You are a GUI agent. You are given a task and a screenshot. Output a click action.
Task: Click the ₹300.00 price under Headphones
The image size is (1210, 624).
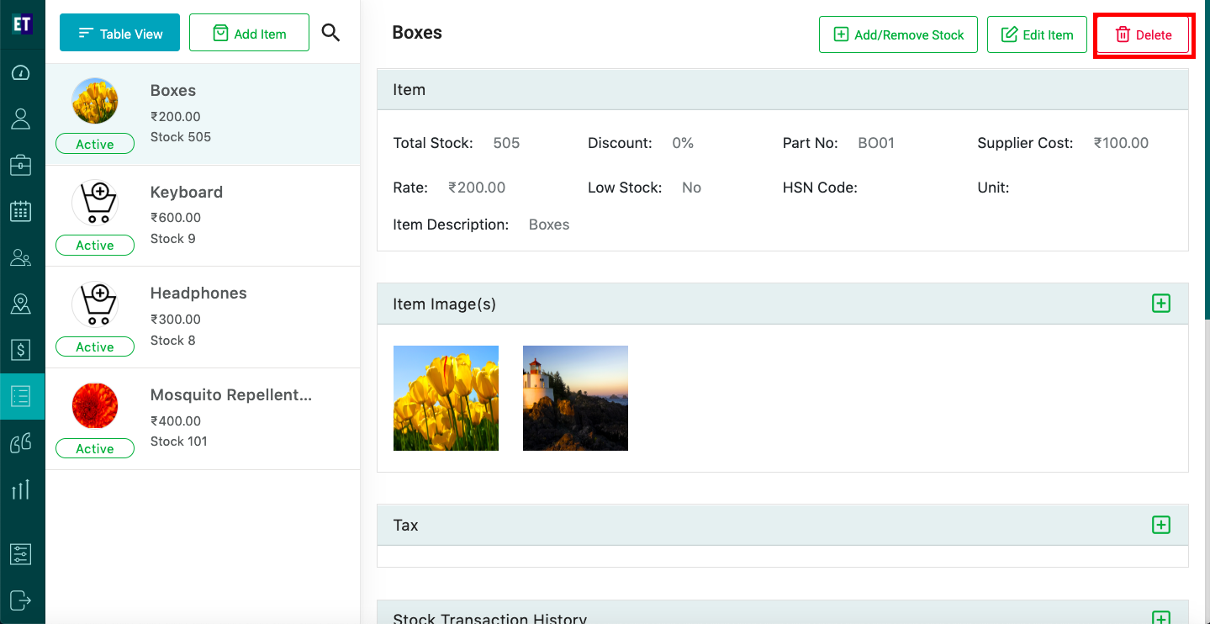coord(176,319)
